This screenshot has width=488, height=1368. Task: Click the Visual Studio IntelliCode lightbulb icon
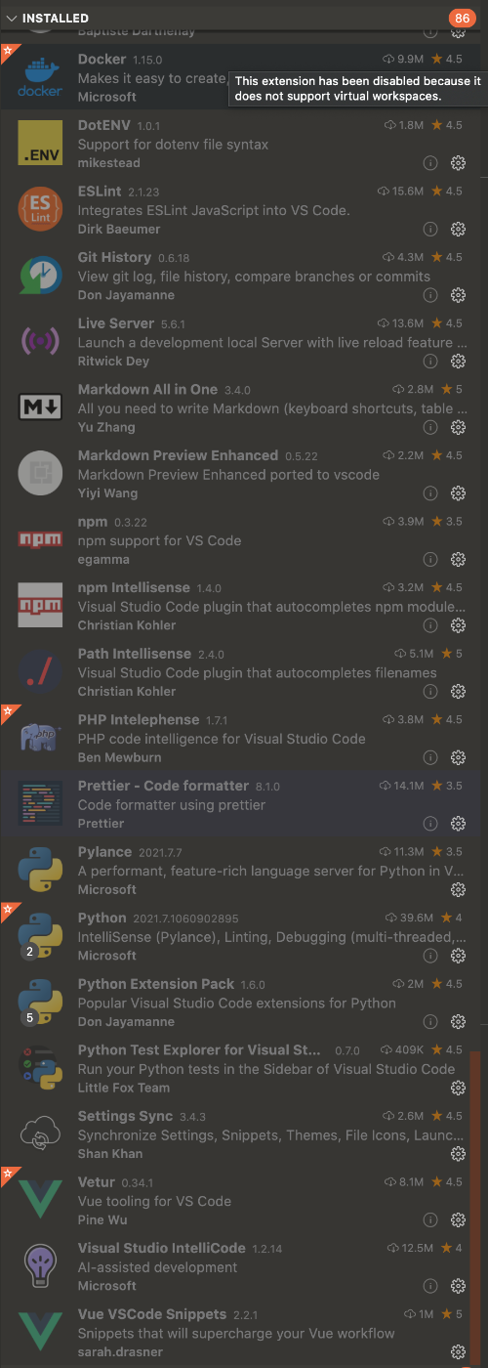click(41, 1267)
